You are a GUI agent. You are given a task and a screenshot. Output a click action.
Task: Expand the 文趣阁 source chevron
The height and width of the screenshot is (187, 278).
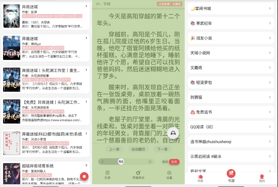(x=270, y=68)
